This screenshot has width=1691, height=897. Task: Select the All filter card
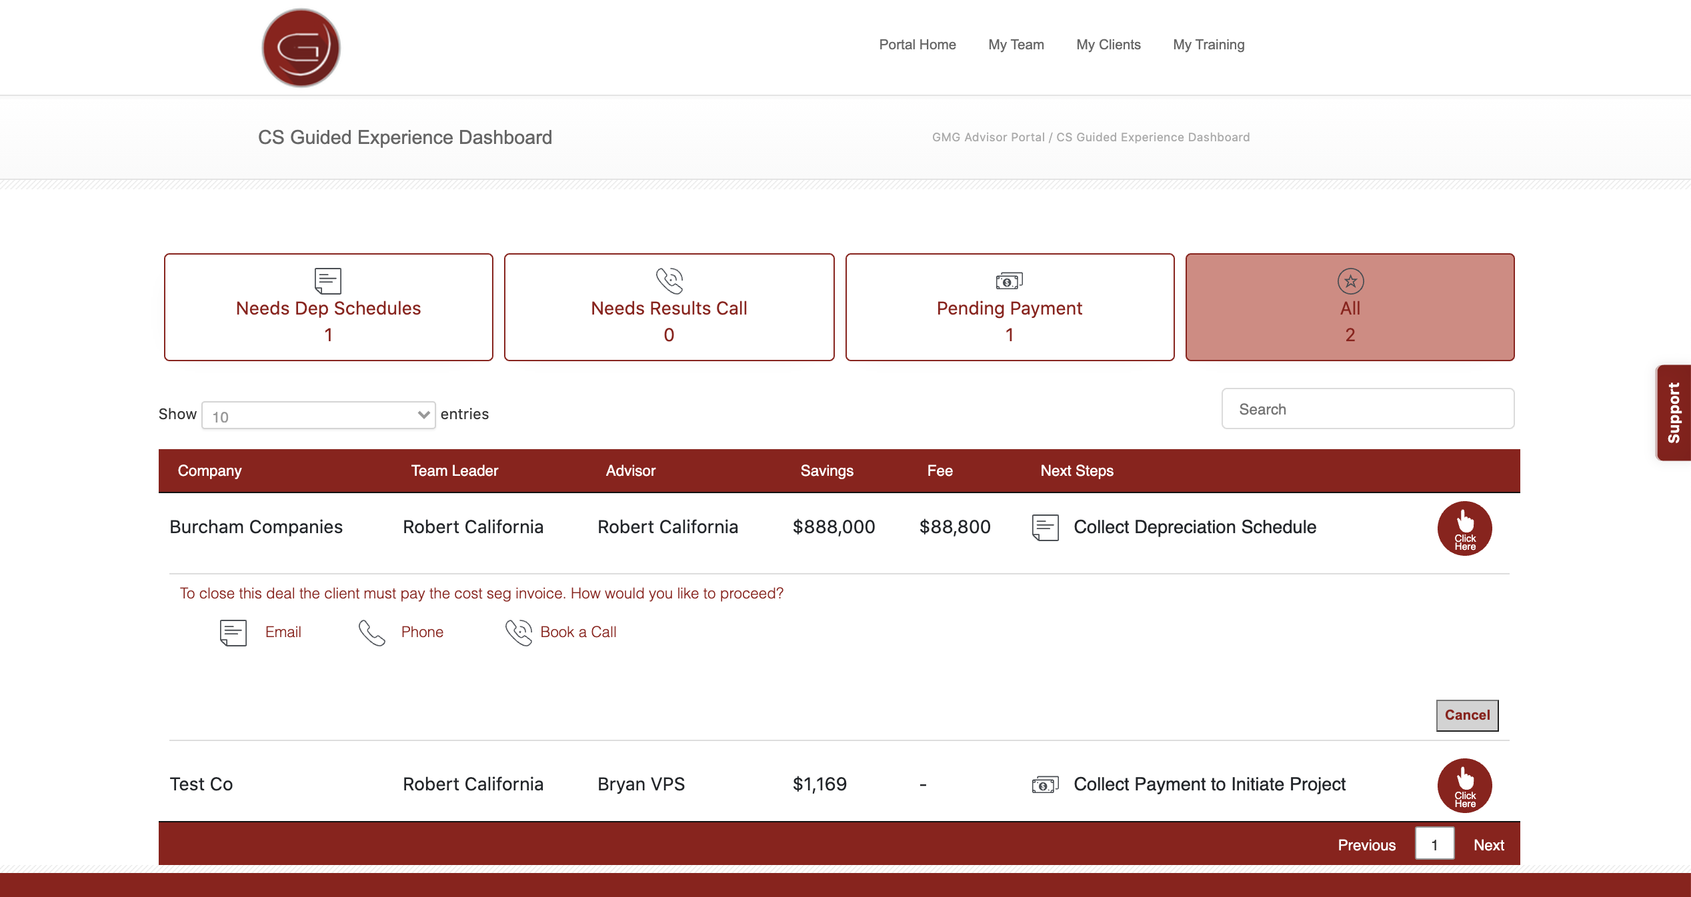[1350, 307]
